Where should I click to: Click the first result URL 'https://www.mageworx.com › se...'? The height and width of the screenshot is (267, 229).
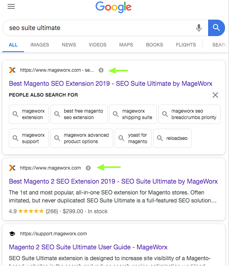(57, 70)
